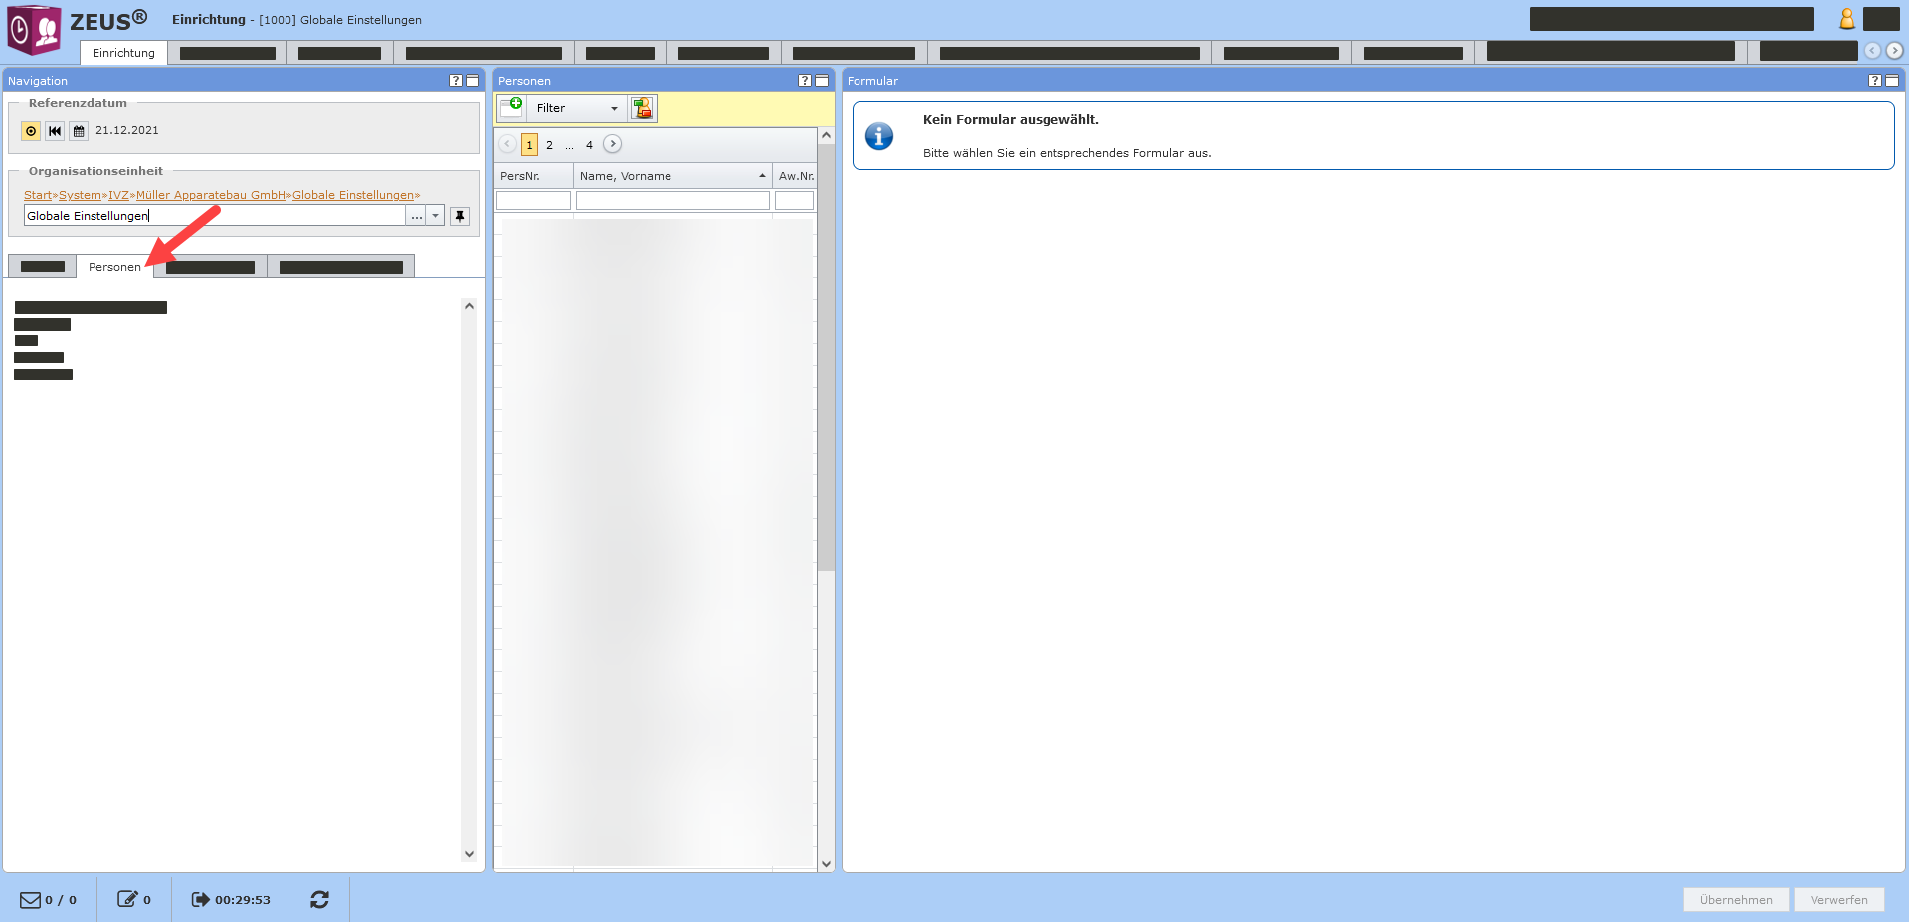Click the refresh icon in status bar
The width and height of the screenshot is (1909, 922).
pyautogui.click(x=319, y=899)
